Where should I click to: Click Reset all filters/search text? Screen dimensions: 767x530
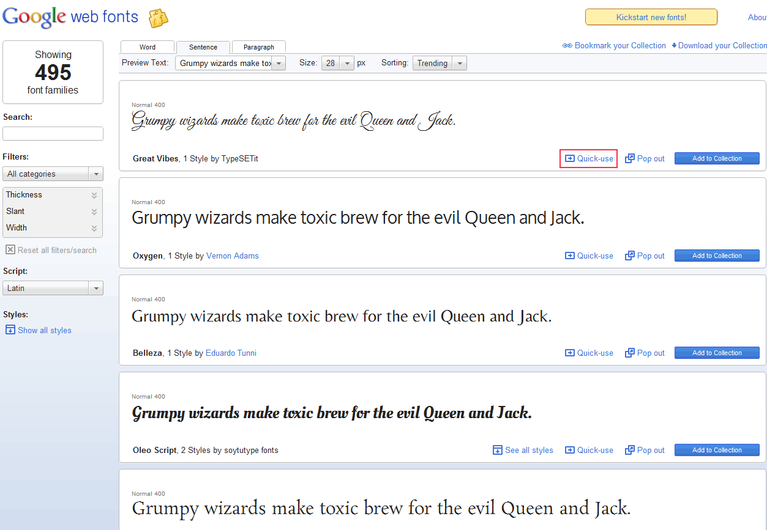(x=57, y=250)
